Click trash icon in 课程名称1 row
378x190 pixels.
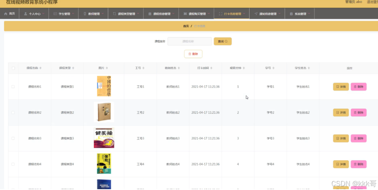(x=355, y=87)
